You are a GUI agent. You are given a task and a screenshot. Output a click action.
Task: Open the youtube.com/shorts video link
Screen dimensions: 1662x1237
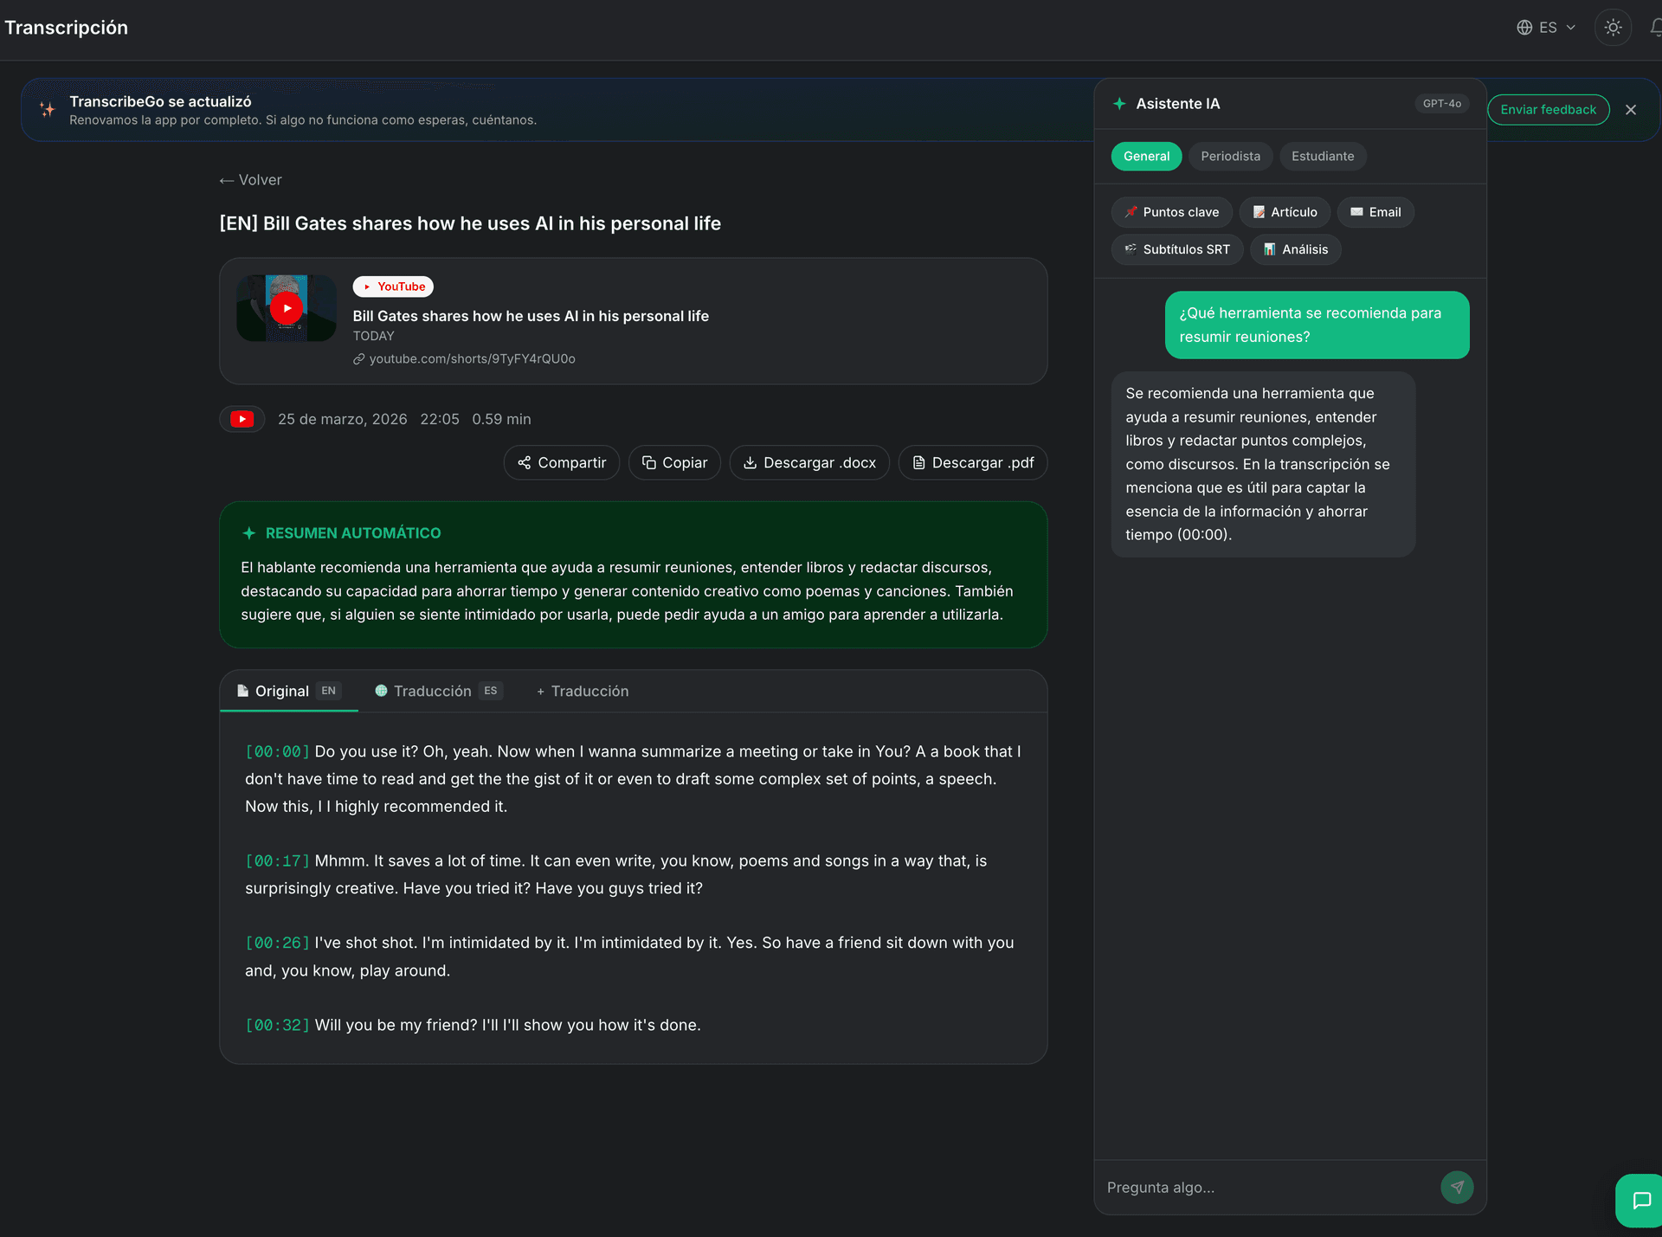click(472, 359)
